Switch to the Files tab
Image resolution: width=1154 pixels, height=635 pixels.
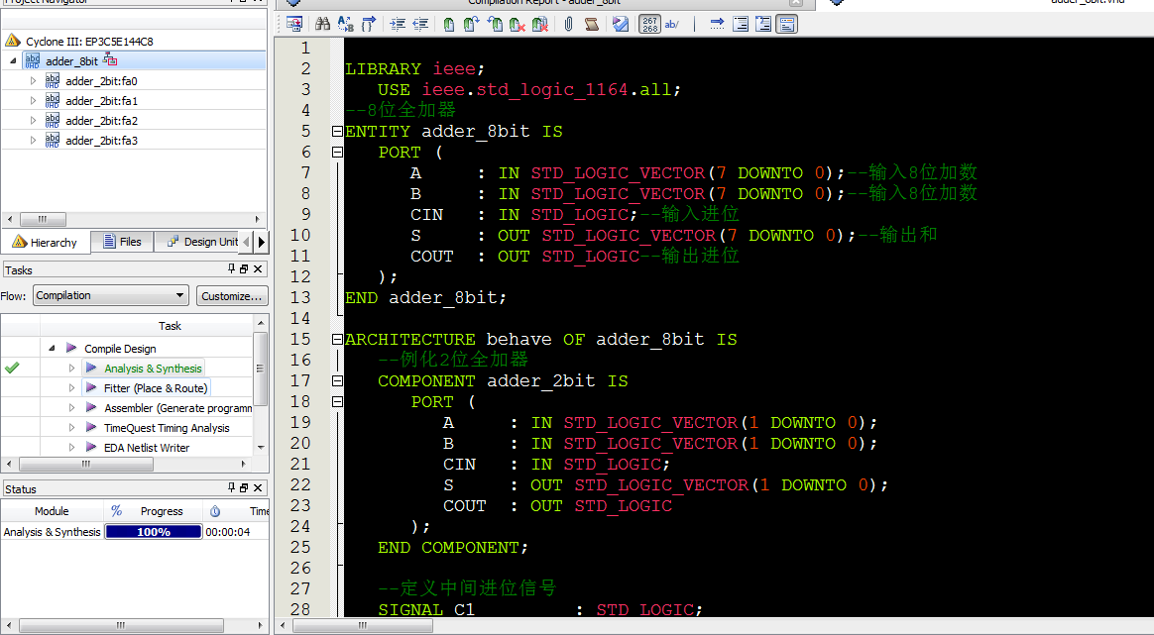point(122,242)
